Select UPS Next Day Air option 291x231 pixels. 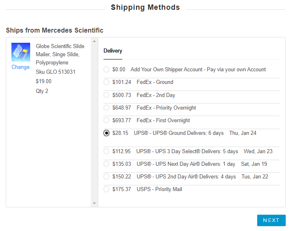(106, 164)
